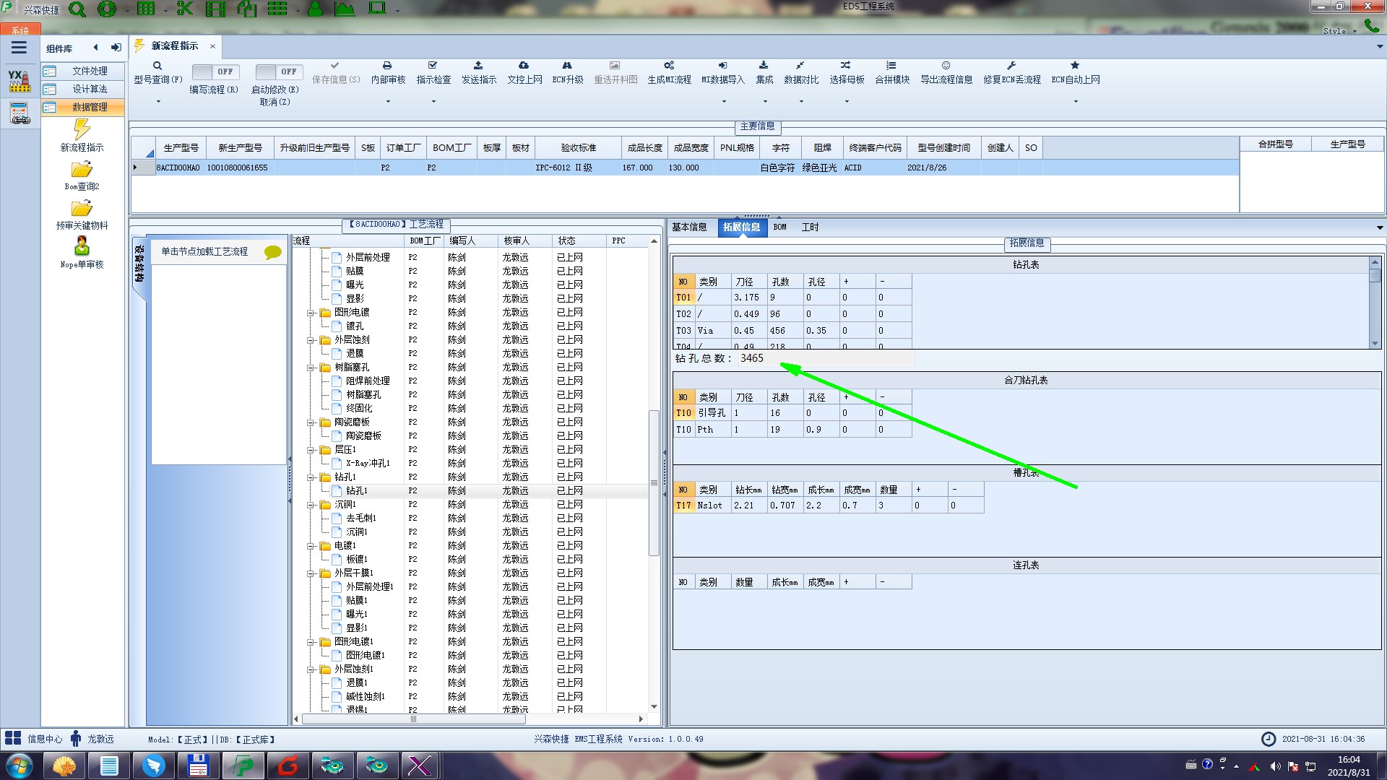Click the 文控上网 cloud icon
The height and width of the screenshot is (780, 1387).
tap(524, 66)
